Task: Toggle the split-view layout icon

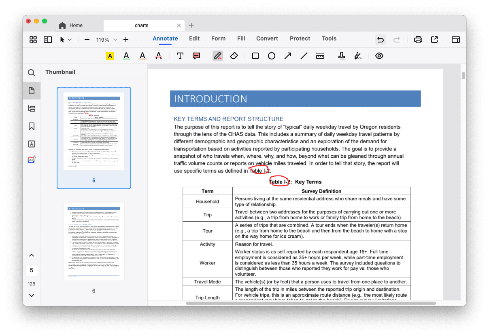Action: tap(47, 39)
